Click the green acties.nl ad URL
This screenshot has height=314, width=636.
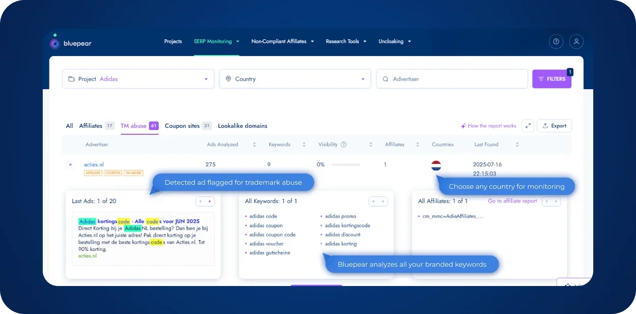point(88,256)
